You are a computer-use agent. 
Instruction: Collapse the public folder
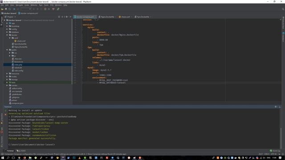[x=7, y=50]
